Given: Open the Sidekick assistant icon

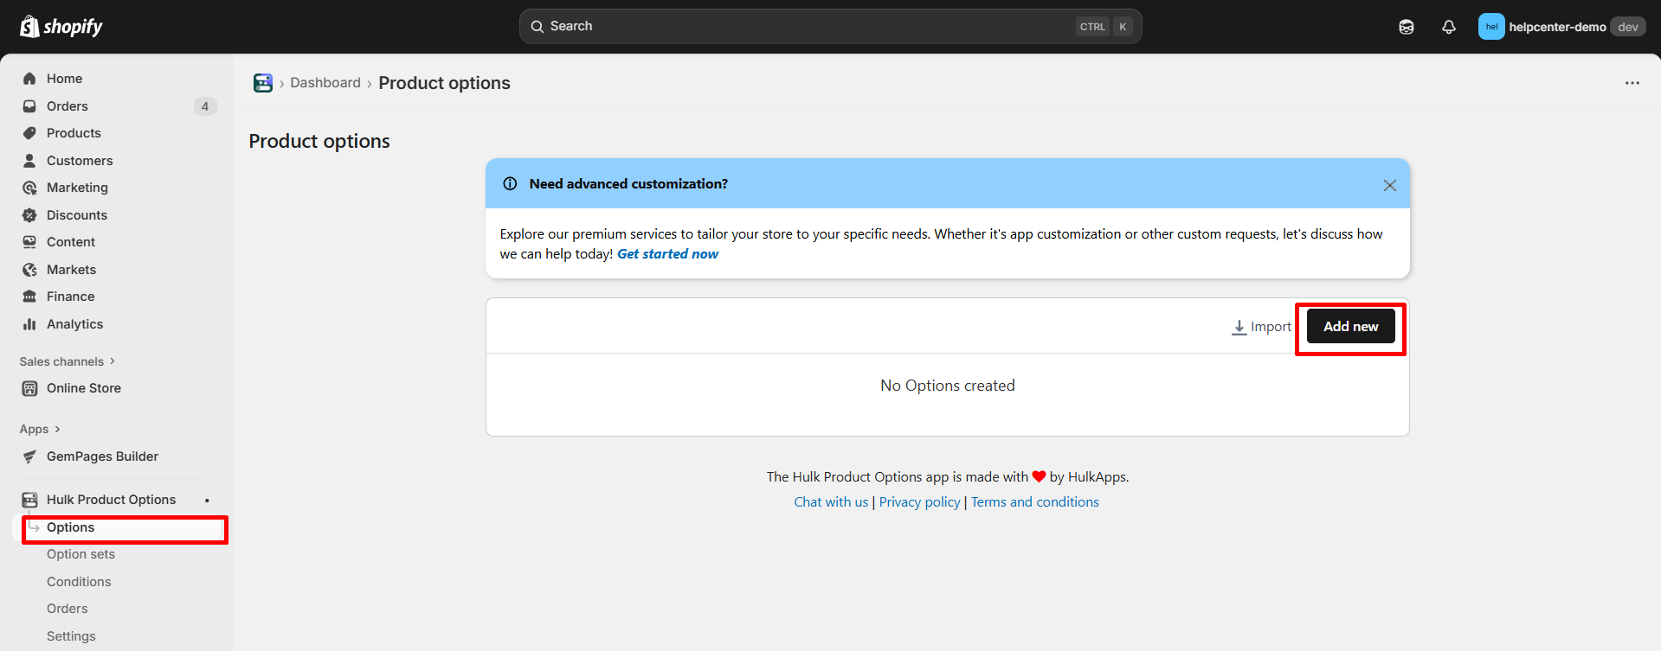Looking at the screenshot, I should pos(1406,27).
